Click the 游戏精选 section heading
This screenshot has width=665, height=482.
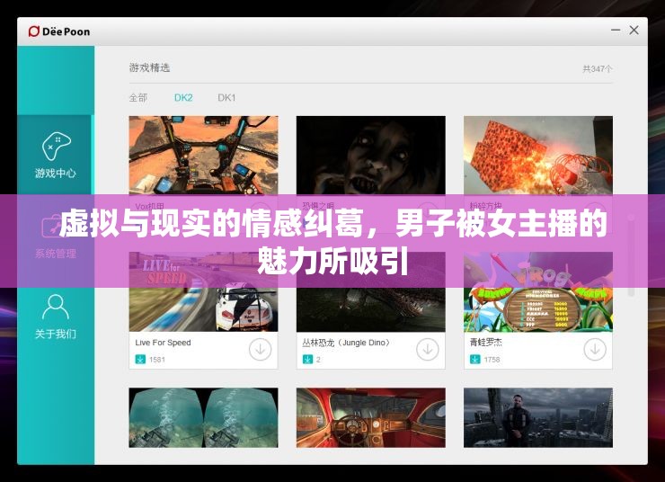149,67
